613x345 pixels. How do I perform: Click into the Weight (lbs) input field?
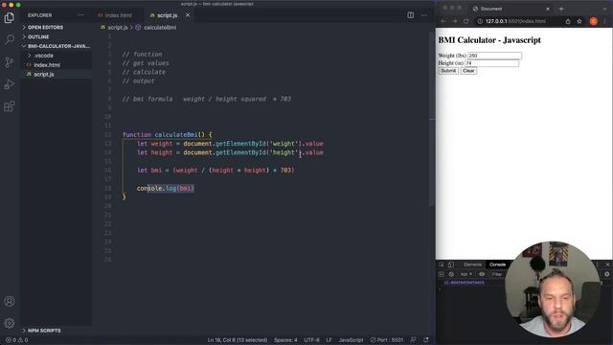click(494, 56)
